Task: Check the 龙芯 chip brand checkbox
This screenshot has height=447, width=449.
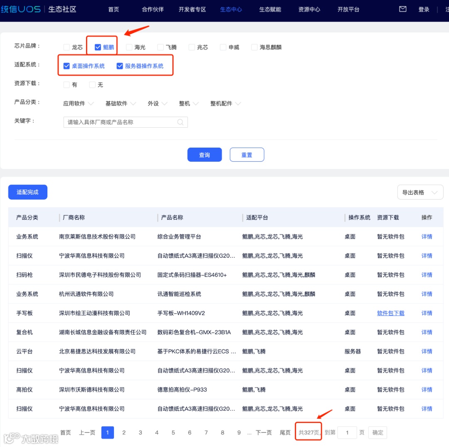Action: 67,47
